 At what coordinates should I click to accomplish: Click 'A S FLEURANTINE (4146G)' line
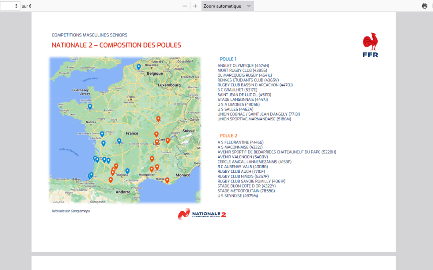click(241, 142)
